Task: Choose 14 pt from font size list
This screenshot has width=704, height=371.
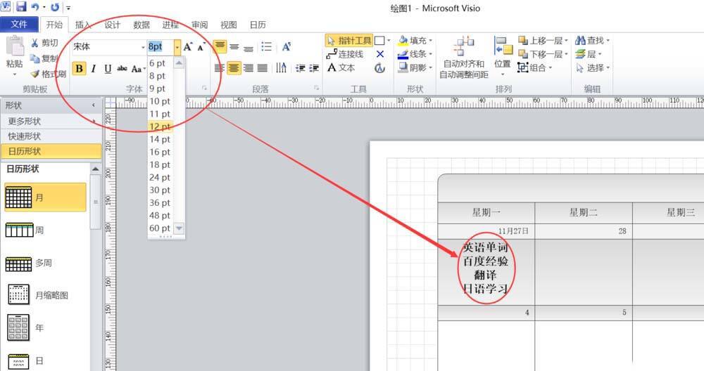Action: coord(160,139)
